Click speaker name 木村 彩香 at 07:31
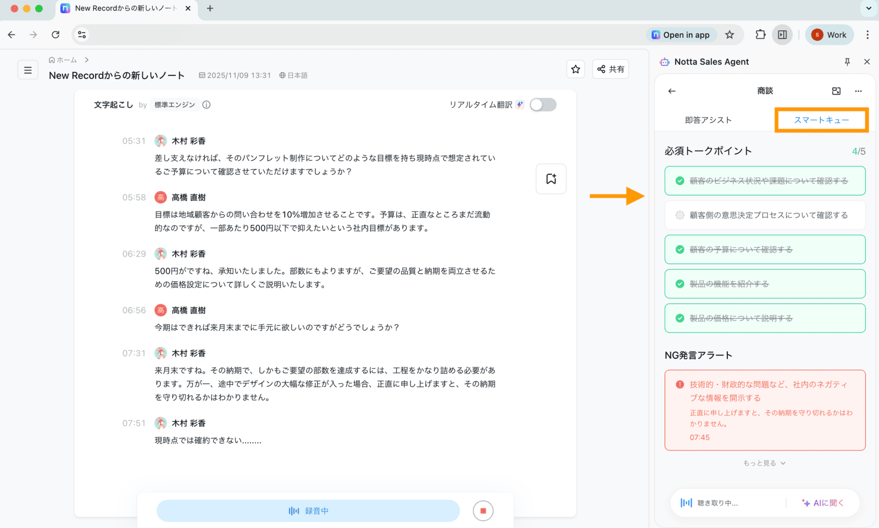This screenshot has height=528, width=879. click(x=188, y=353)
